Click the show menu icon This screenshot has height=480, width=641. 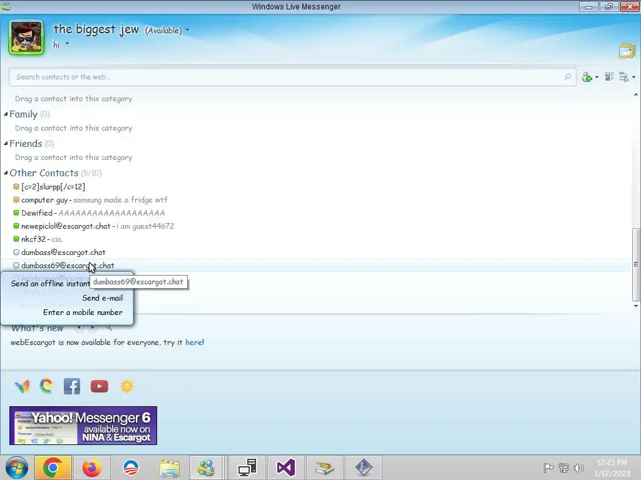pos(624,77)
